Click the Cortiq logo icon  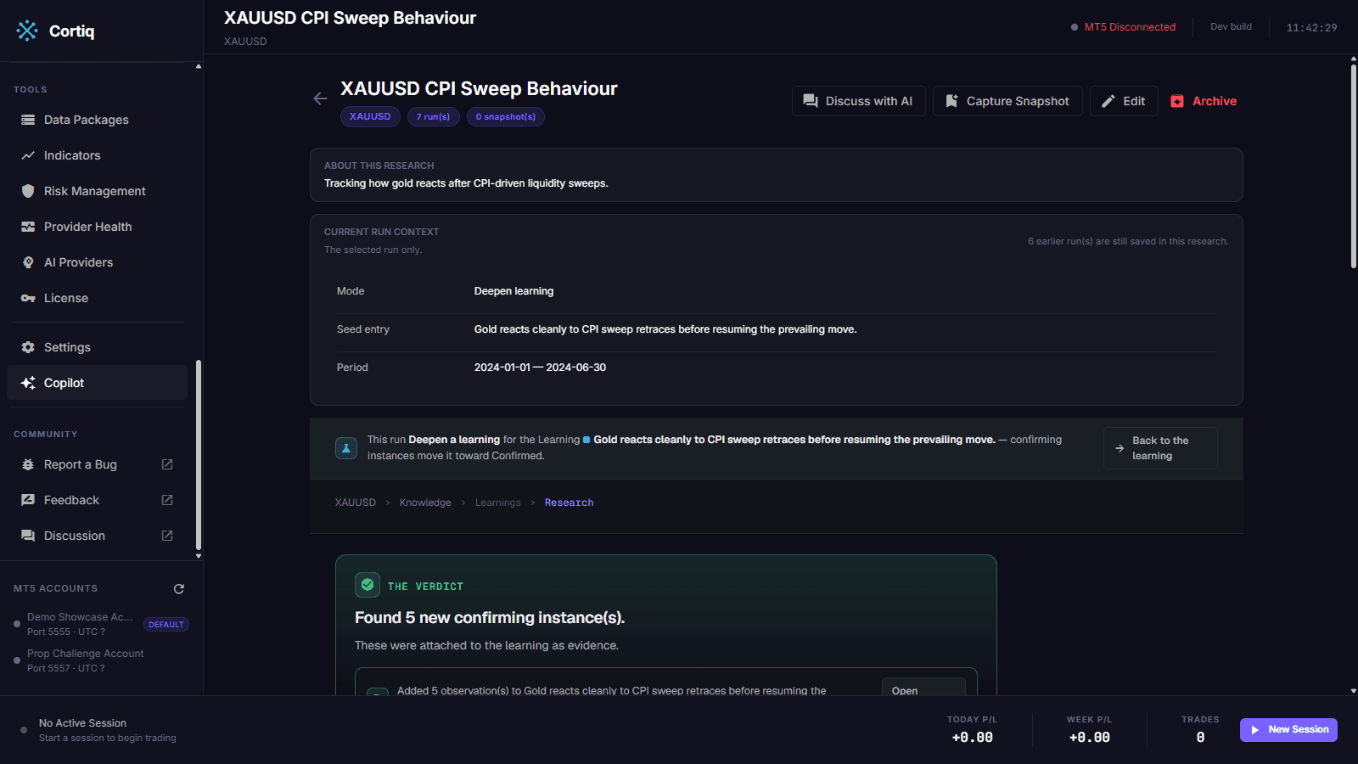pos(27,31)
